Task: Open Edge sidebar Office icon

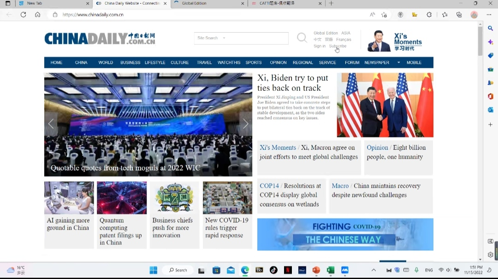Action: tap(490, 96)
